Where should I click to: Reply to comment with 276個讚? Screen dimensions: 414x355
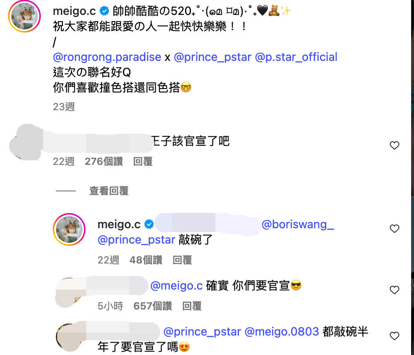[143, 162]
